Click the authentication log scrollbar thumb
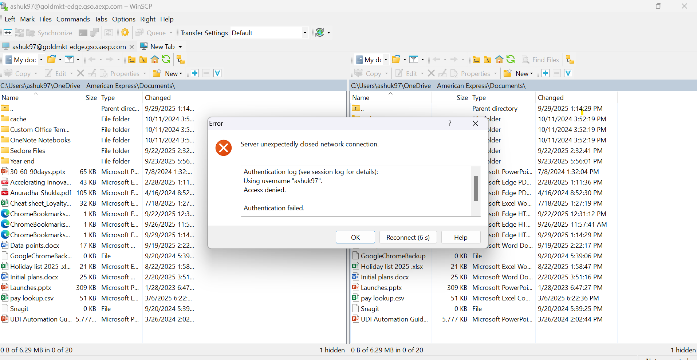697x360 pixels. tap(476, 188)
